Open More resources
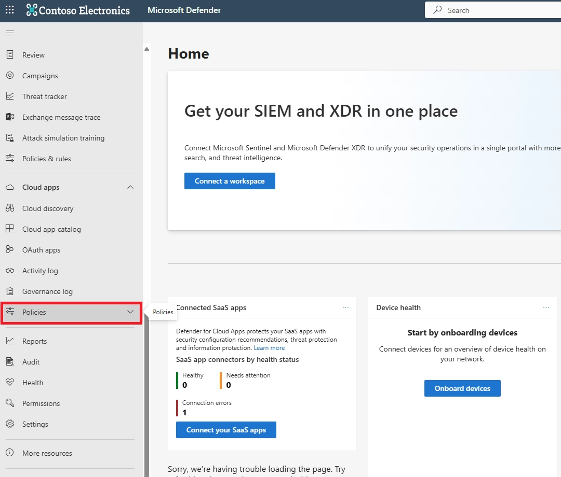The image size is (561, 477). 47,453
